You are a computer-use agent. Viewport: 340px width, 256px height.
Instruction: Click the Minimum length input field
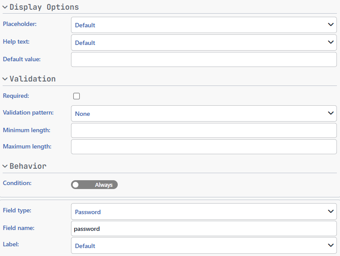pos(204,130)
